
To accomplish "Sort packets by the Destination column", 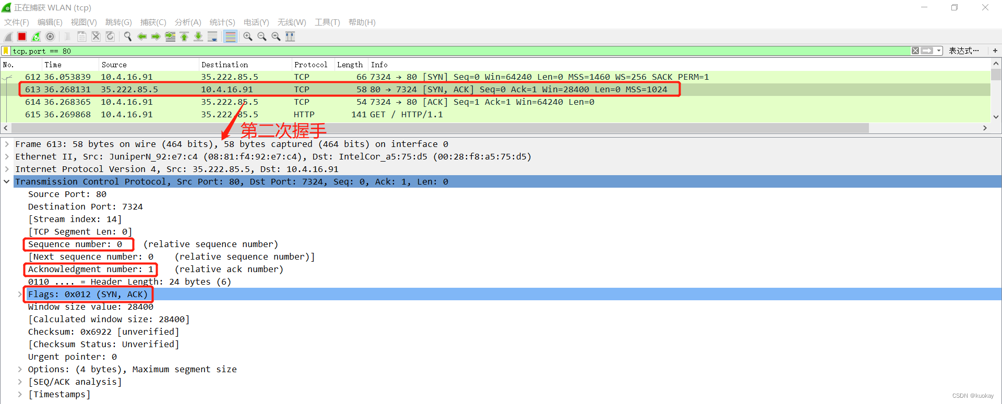I will click(x=245, y=65).
